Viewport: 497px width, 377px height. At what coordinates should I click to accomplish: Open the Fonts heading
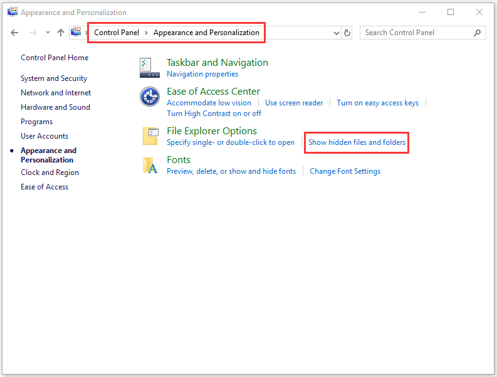point(179,160)
